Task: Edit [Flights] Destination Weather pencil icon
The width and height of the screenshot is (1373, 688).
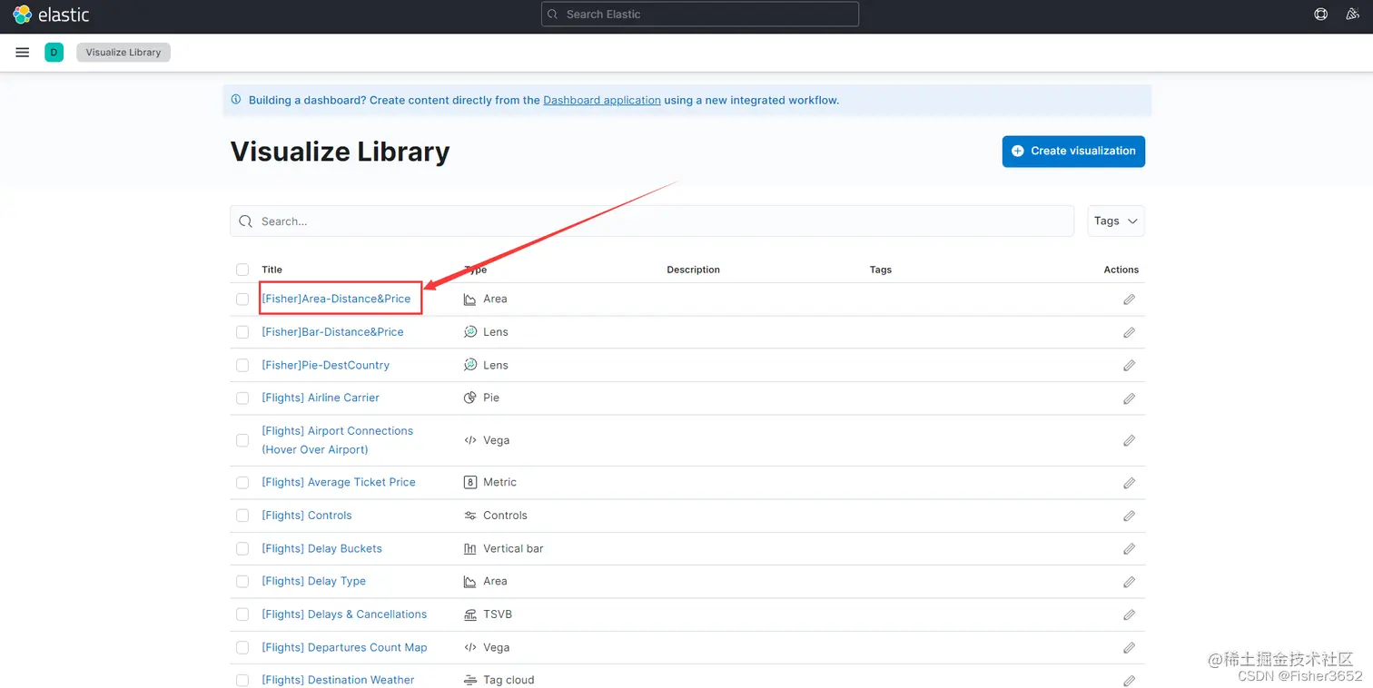Action: 1129,681
